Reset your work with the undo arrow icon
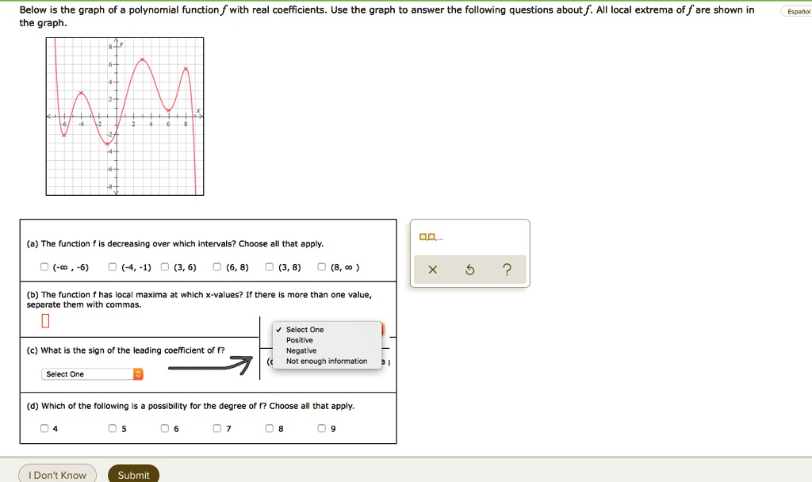The width and height of the screenshot is (812, 482). [x=469, y=270]
